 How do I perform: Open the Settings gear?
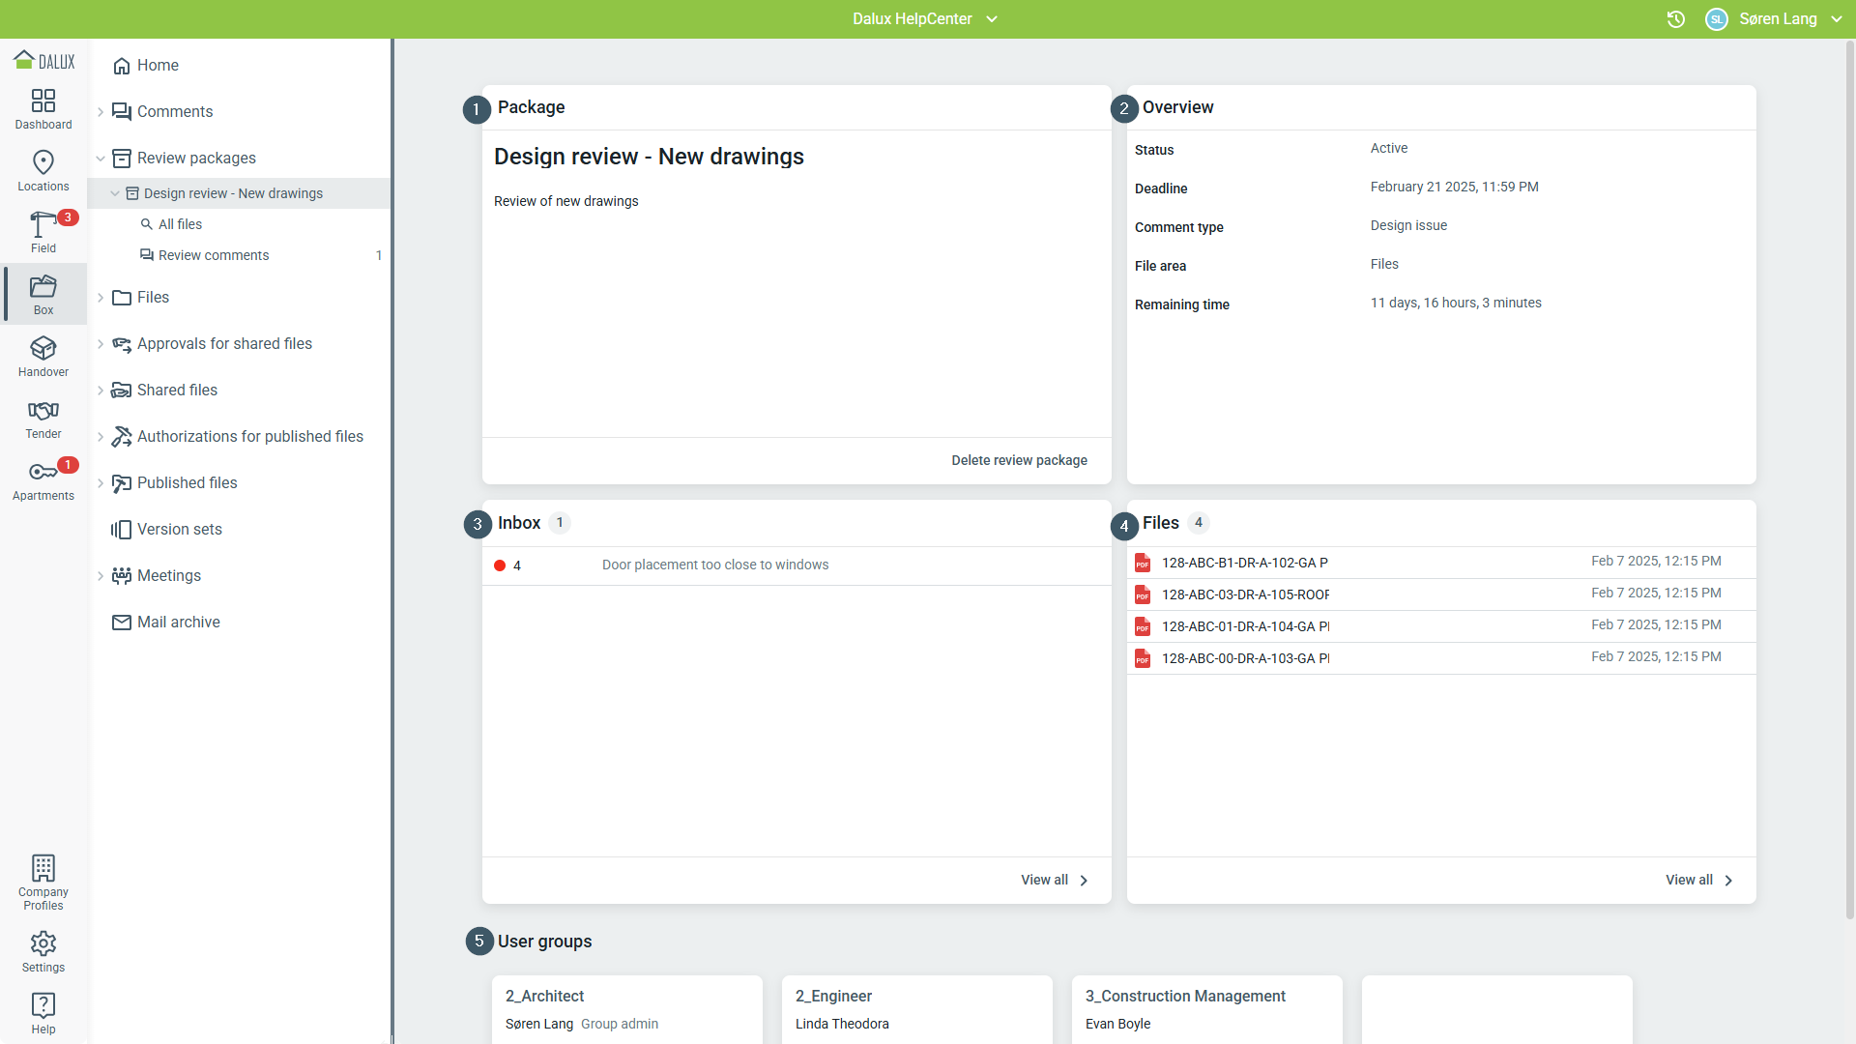(43, 951)
